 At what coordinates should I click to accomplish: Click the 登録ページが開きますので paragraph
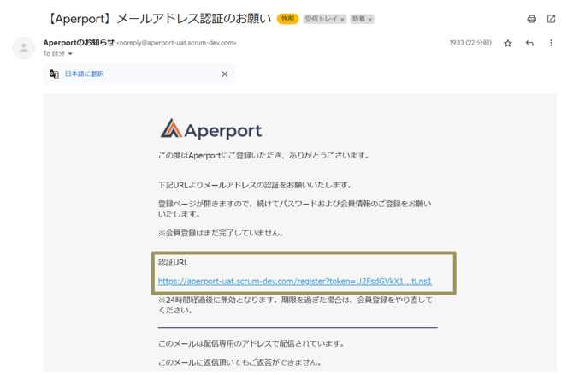(294, 209)
